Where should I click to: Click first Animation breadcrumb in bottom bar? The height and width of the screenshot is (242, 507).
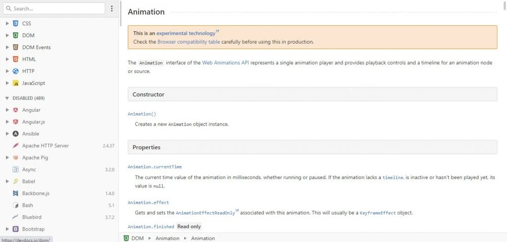pyautogui.click(x=167, y=239)
